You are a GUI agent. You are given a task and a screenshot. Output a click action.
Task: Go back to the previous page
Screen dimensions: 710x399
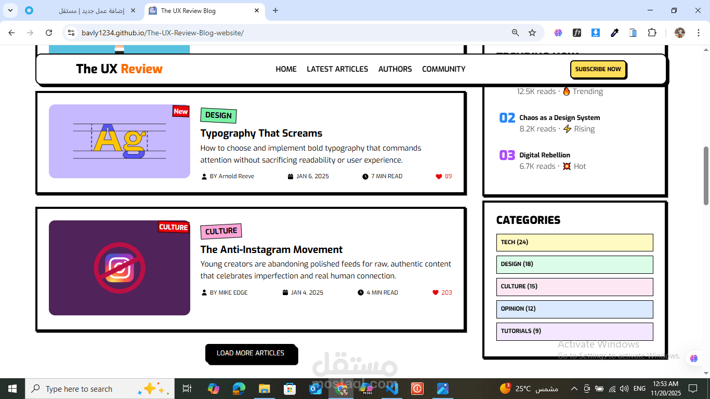[11, 33]
